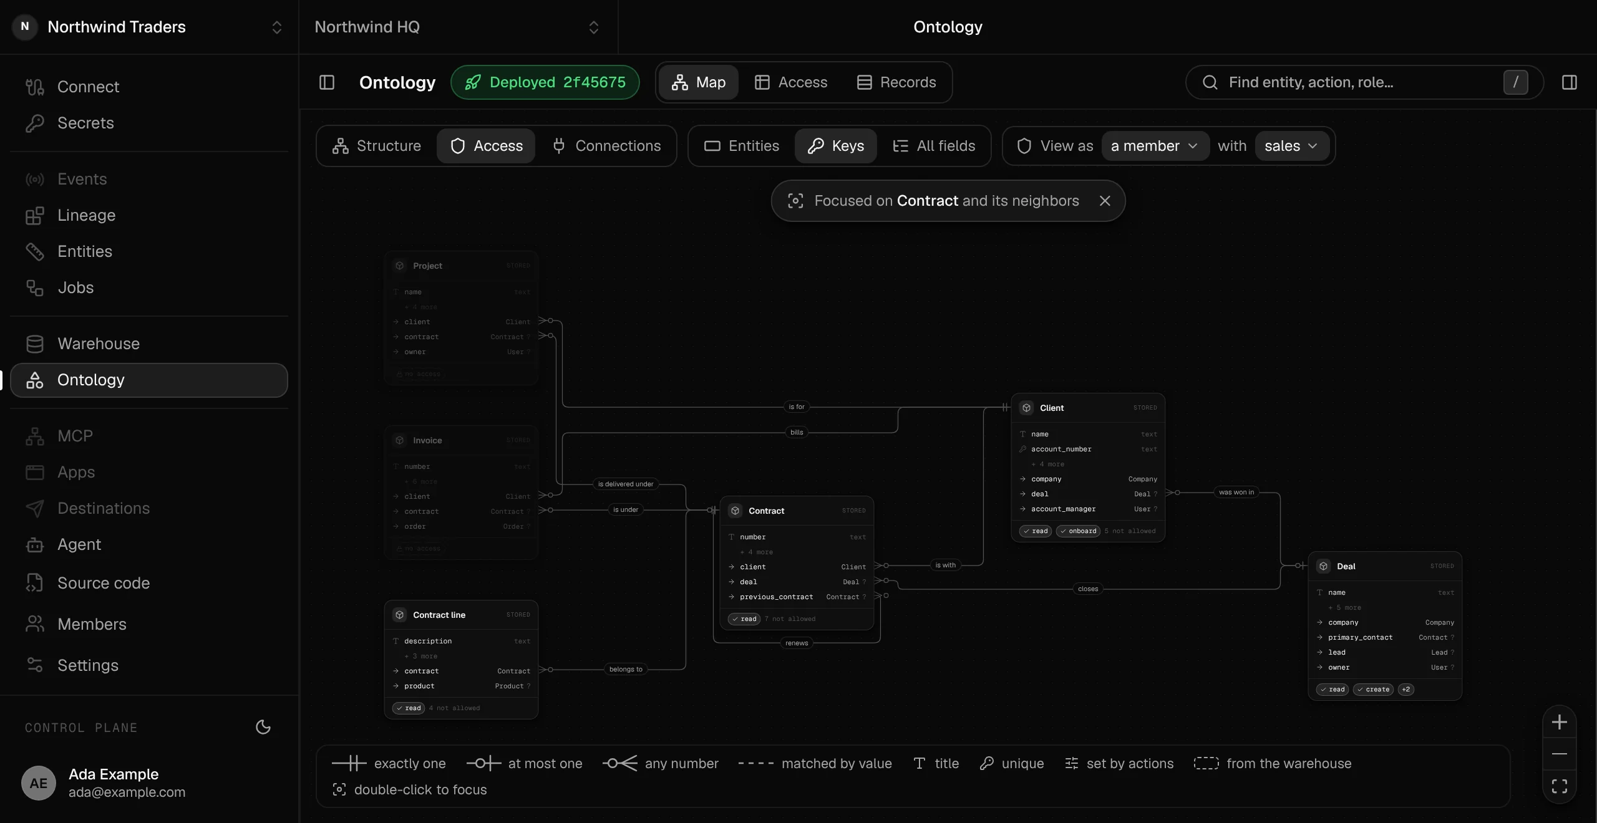The height and width of the screenshot is (823, 1597).
Task: Switch to dark/light mode moon icon
Action: coord(263,727)
